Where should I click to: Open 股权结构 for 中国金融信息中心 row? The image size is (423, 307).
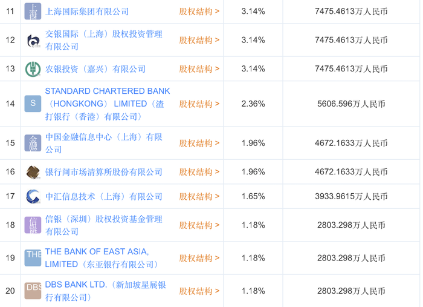coord(199,144)
